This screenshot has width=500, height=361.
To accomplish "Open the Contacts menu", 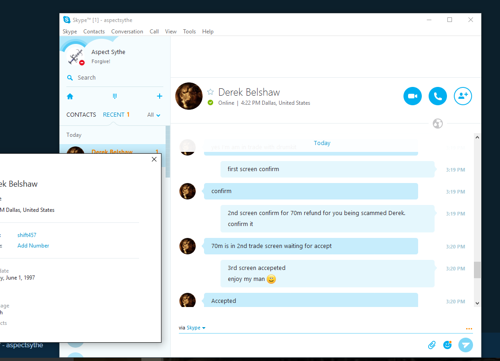I will 94,32.
